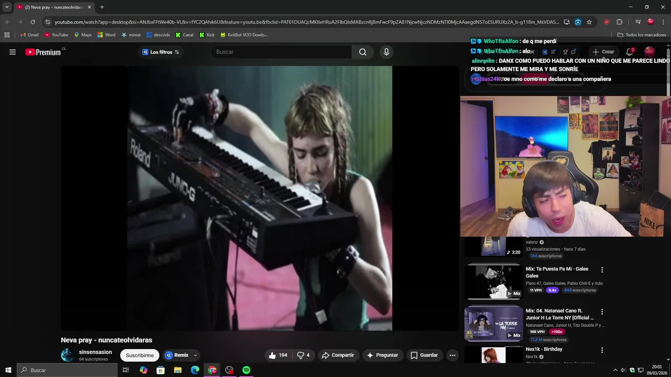The width and height of the screenshot is (671, 377).
Task: Open the YouTube hamburger guide menu
Action: click(13, 52)
